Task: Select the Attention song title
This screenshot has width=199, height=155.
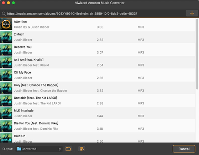Action: (x=20, y=22)
